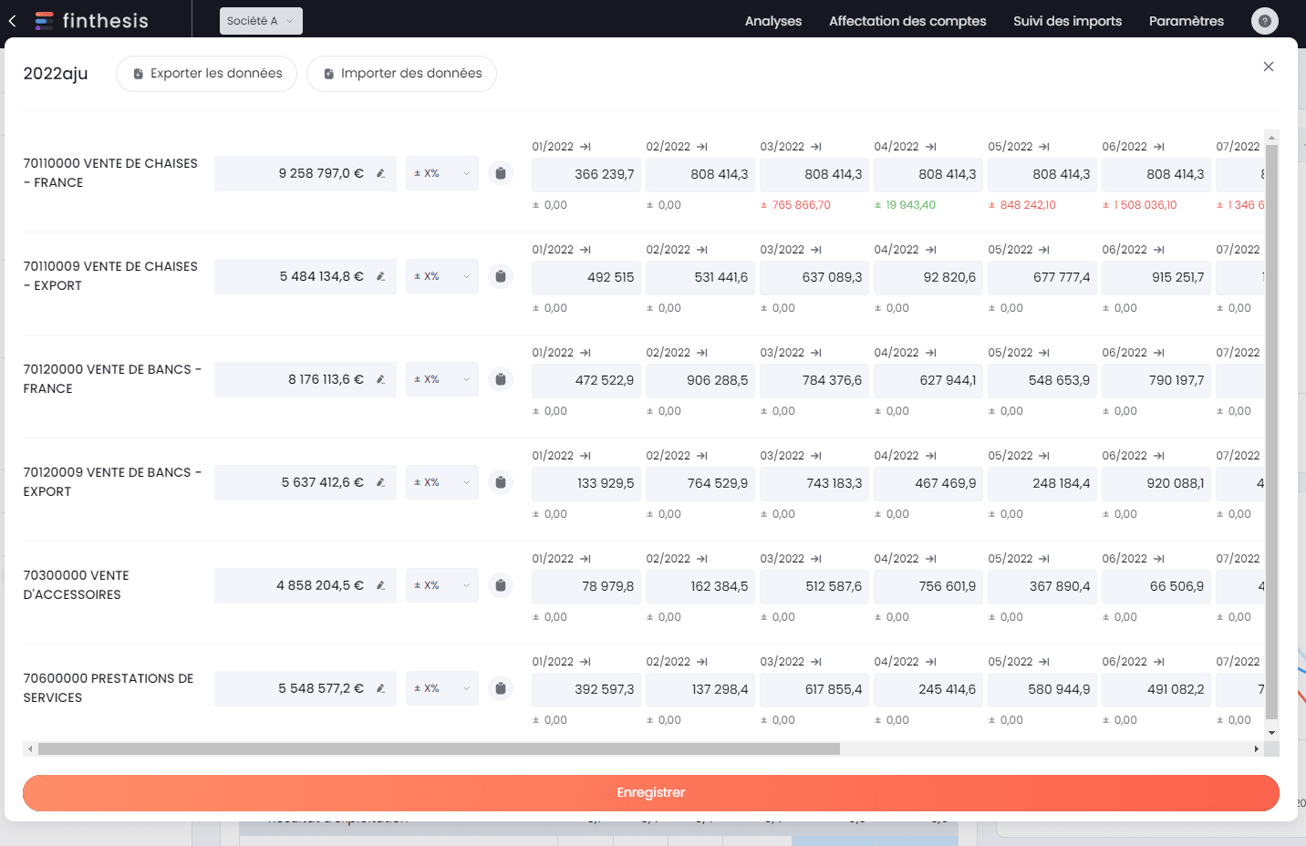Edit total for 70120000 VENTE DE BANCS - FRANCE
The width and height of the screenshot is (1306, 846).
[380, 379]
